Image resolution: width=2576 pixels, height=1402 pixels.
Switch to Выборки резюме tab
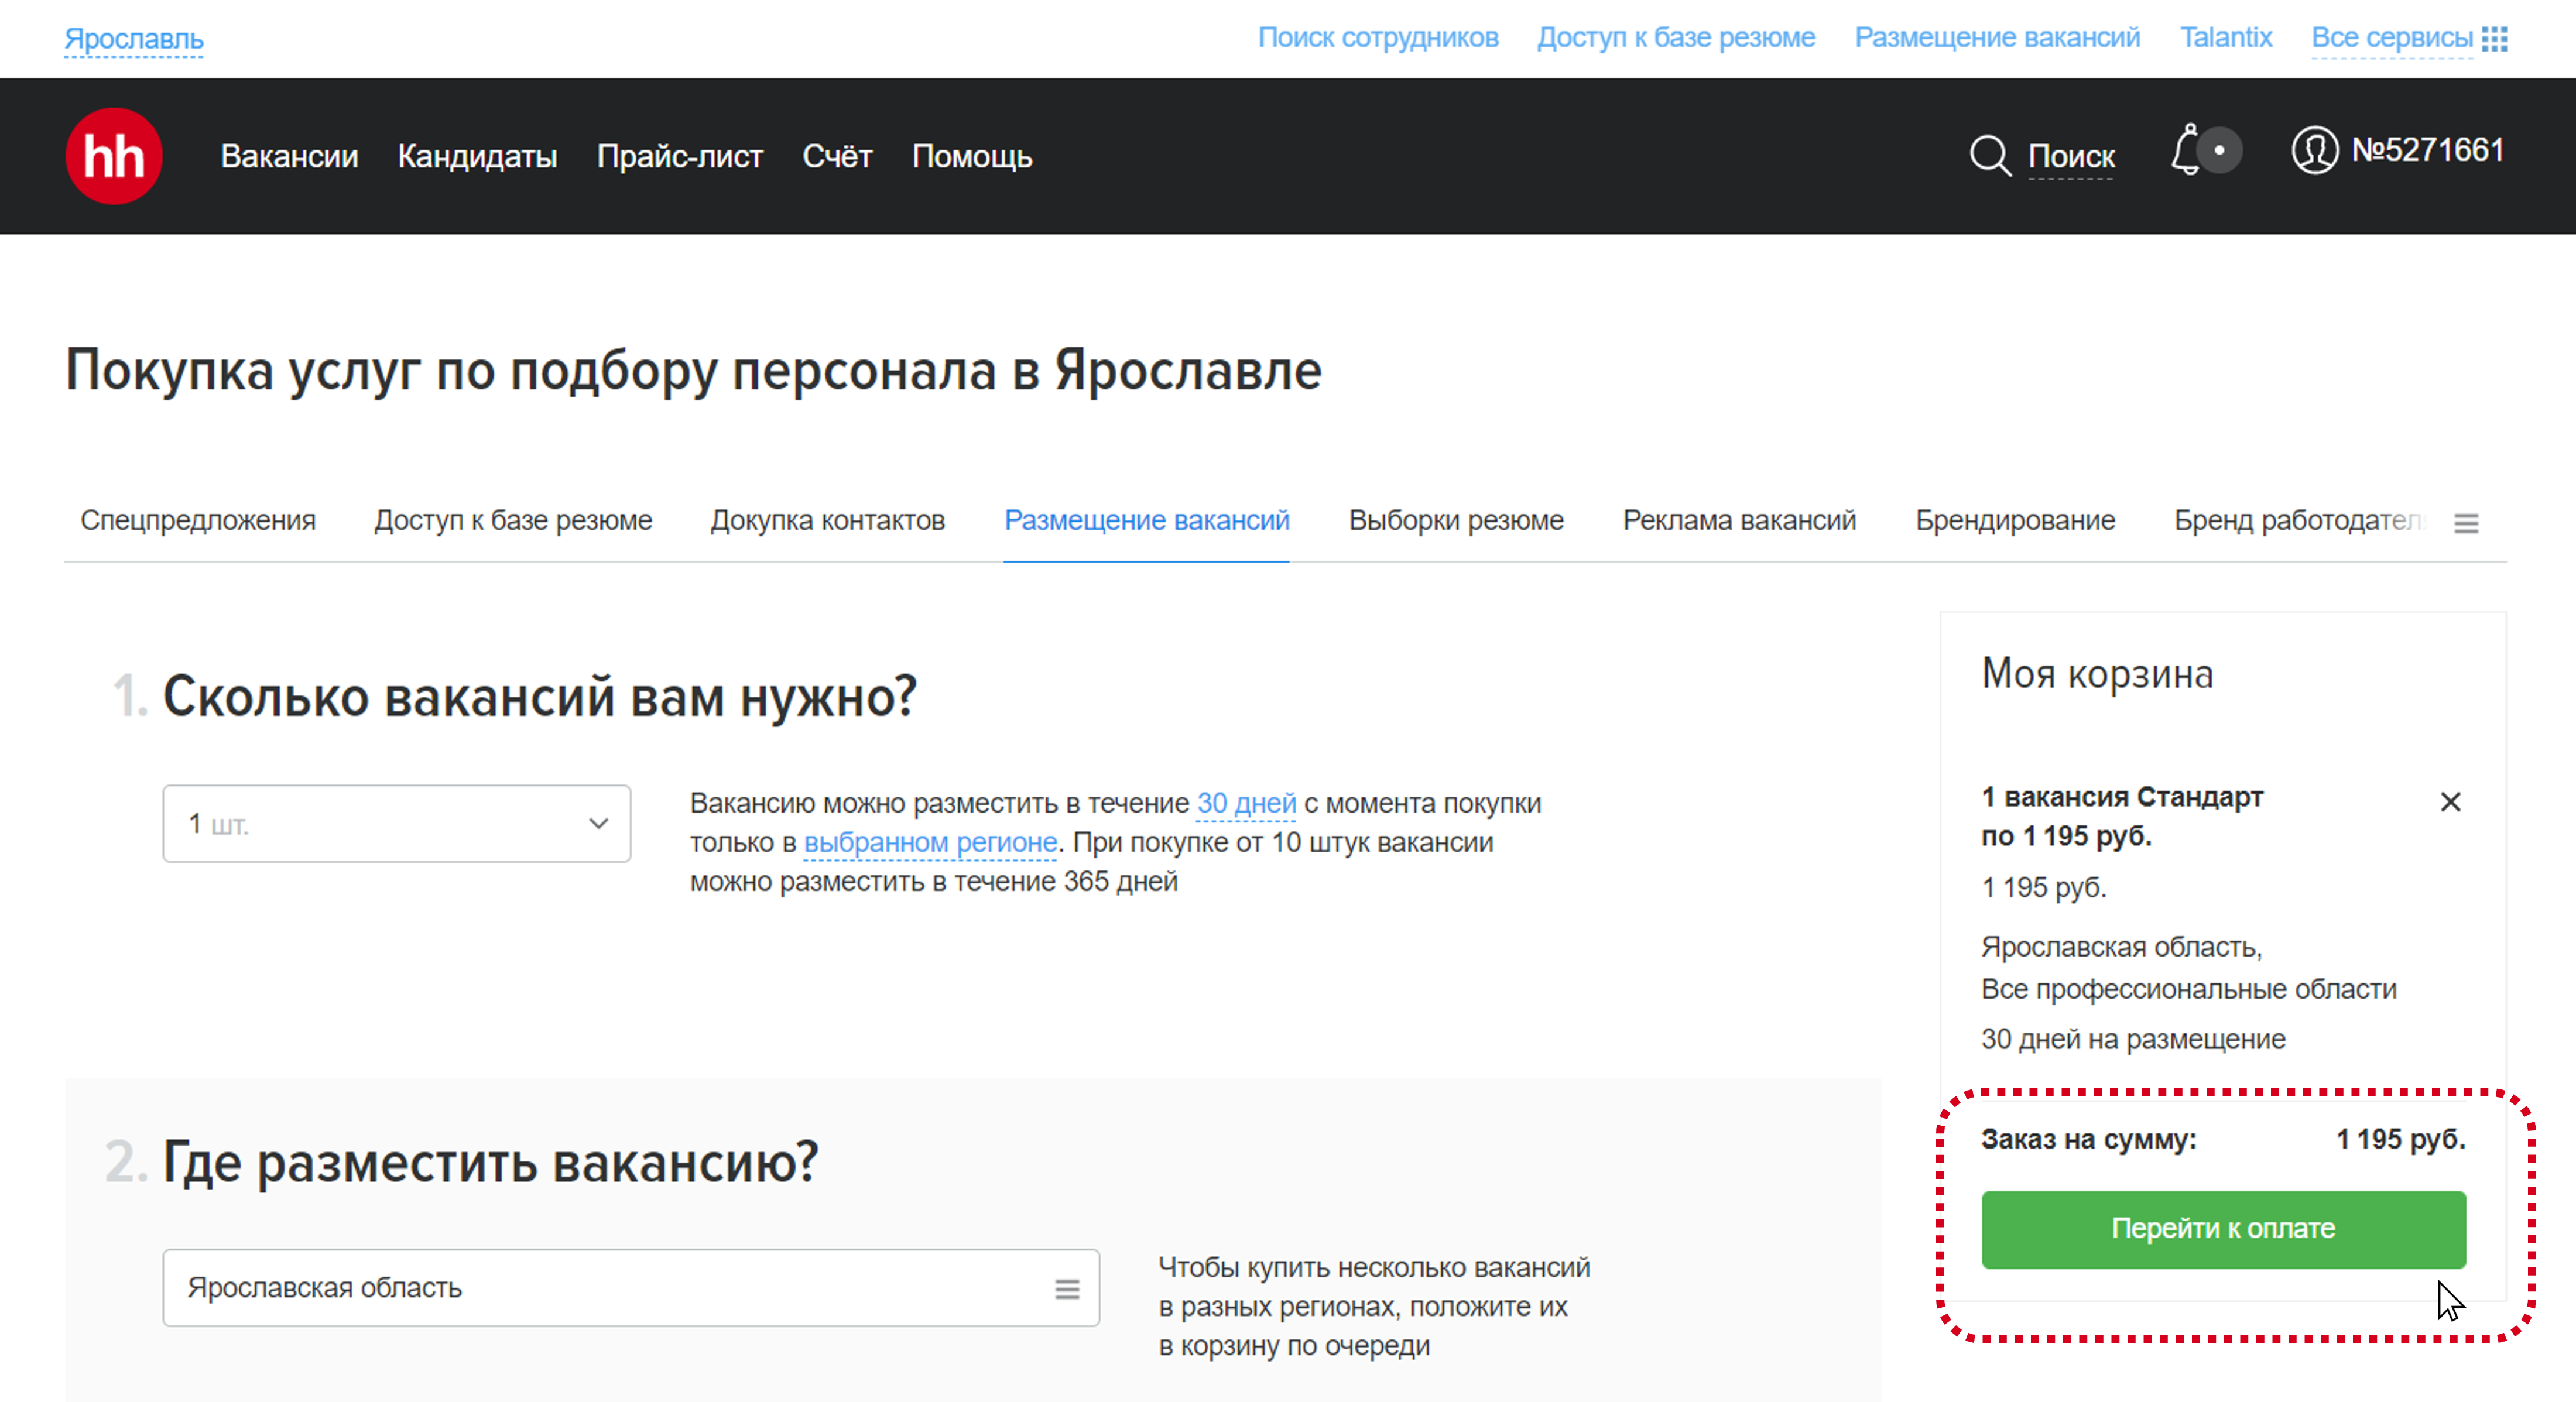[1456, 520]
